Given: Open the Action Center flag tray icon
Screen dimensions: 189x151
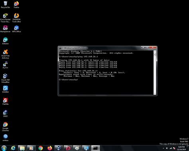Looking at the screenshot, I should tap(174, 148).
